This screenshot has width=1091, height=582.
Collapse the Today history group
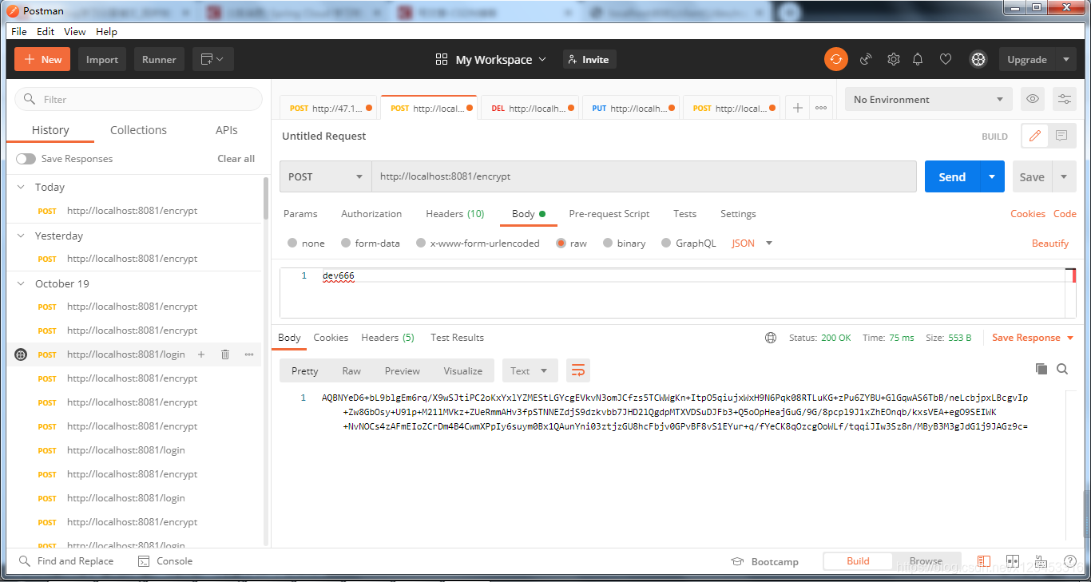(x=22, y=187)
